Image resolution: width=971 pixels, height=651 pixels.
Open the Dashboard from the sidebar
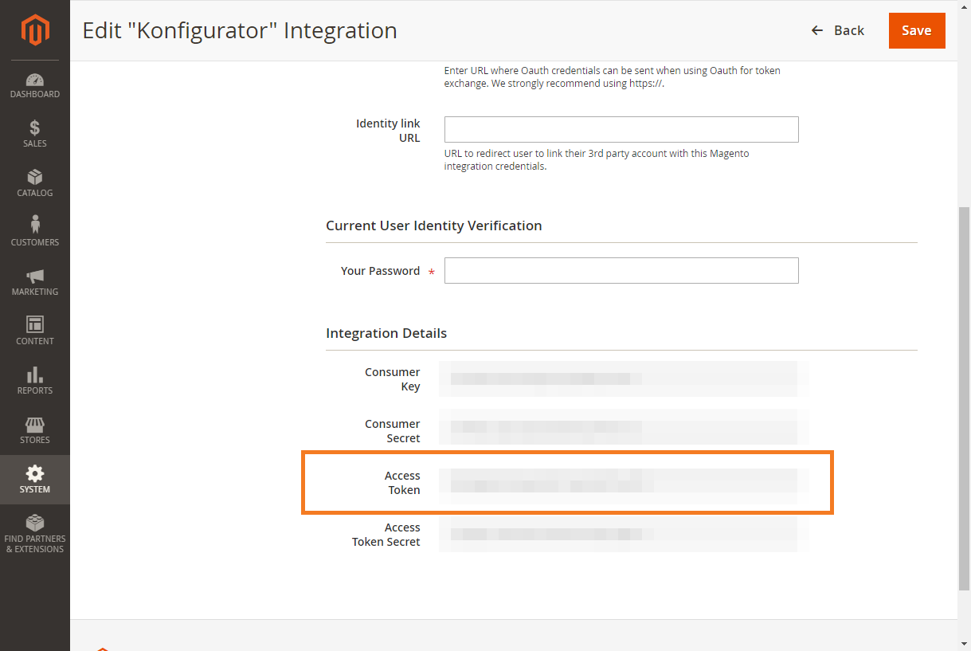pyautogui.click(x=34, y=82)
